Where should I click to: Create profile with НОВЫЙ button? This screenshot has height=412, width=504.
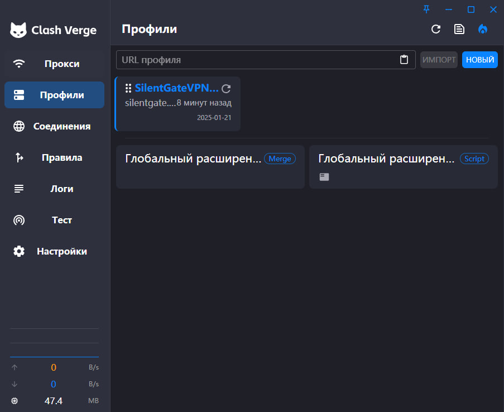point(480,60)
